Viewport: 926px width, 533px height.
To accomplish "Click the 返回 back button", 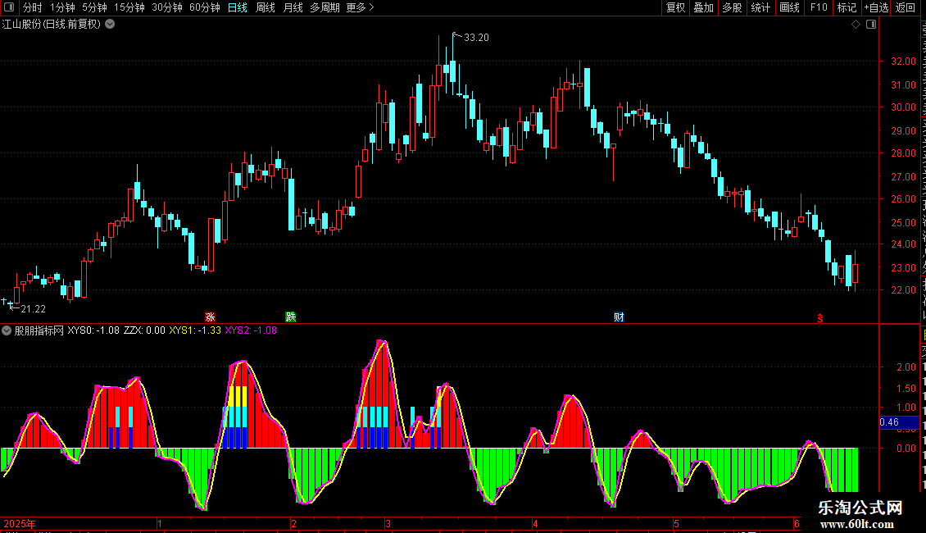I will tap(905, 7).
